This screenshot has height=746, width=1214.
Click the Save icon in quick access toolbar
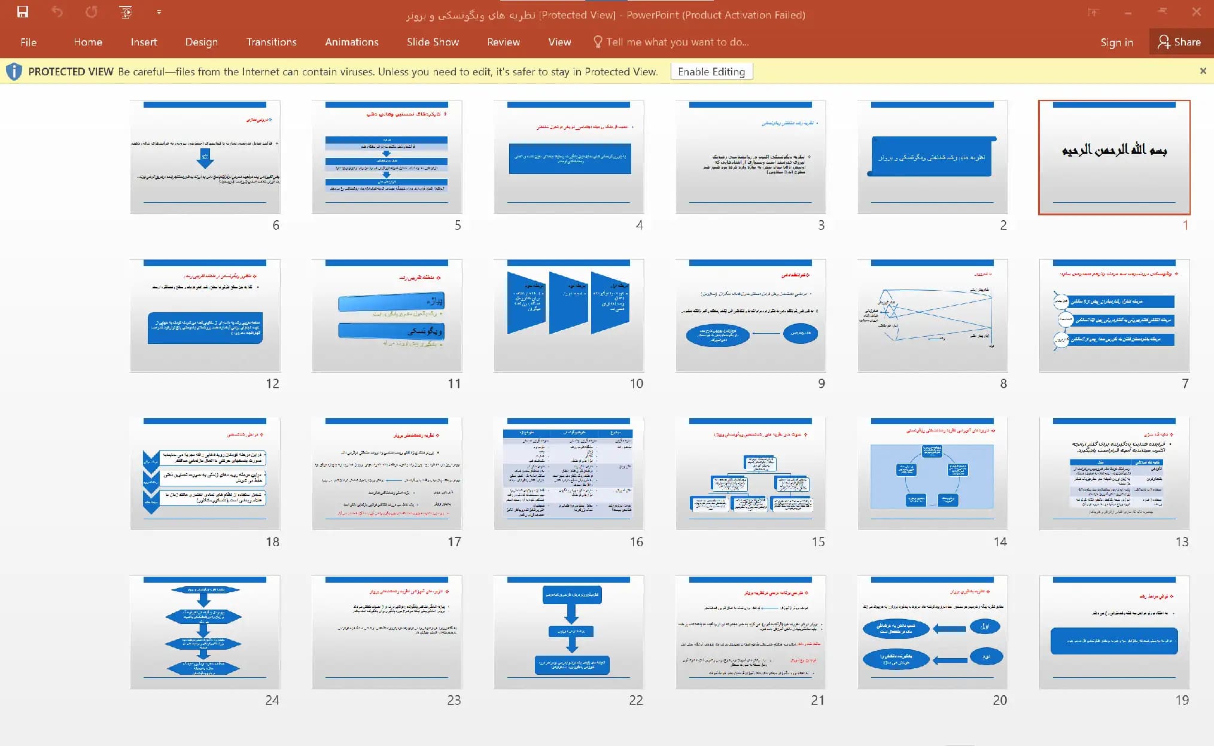point(23,12)
